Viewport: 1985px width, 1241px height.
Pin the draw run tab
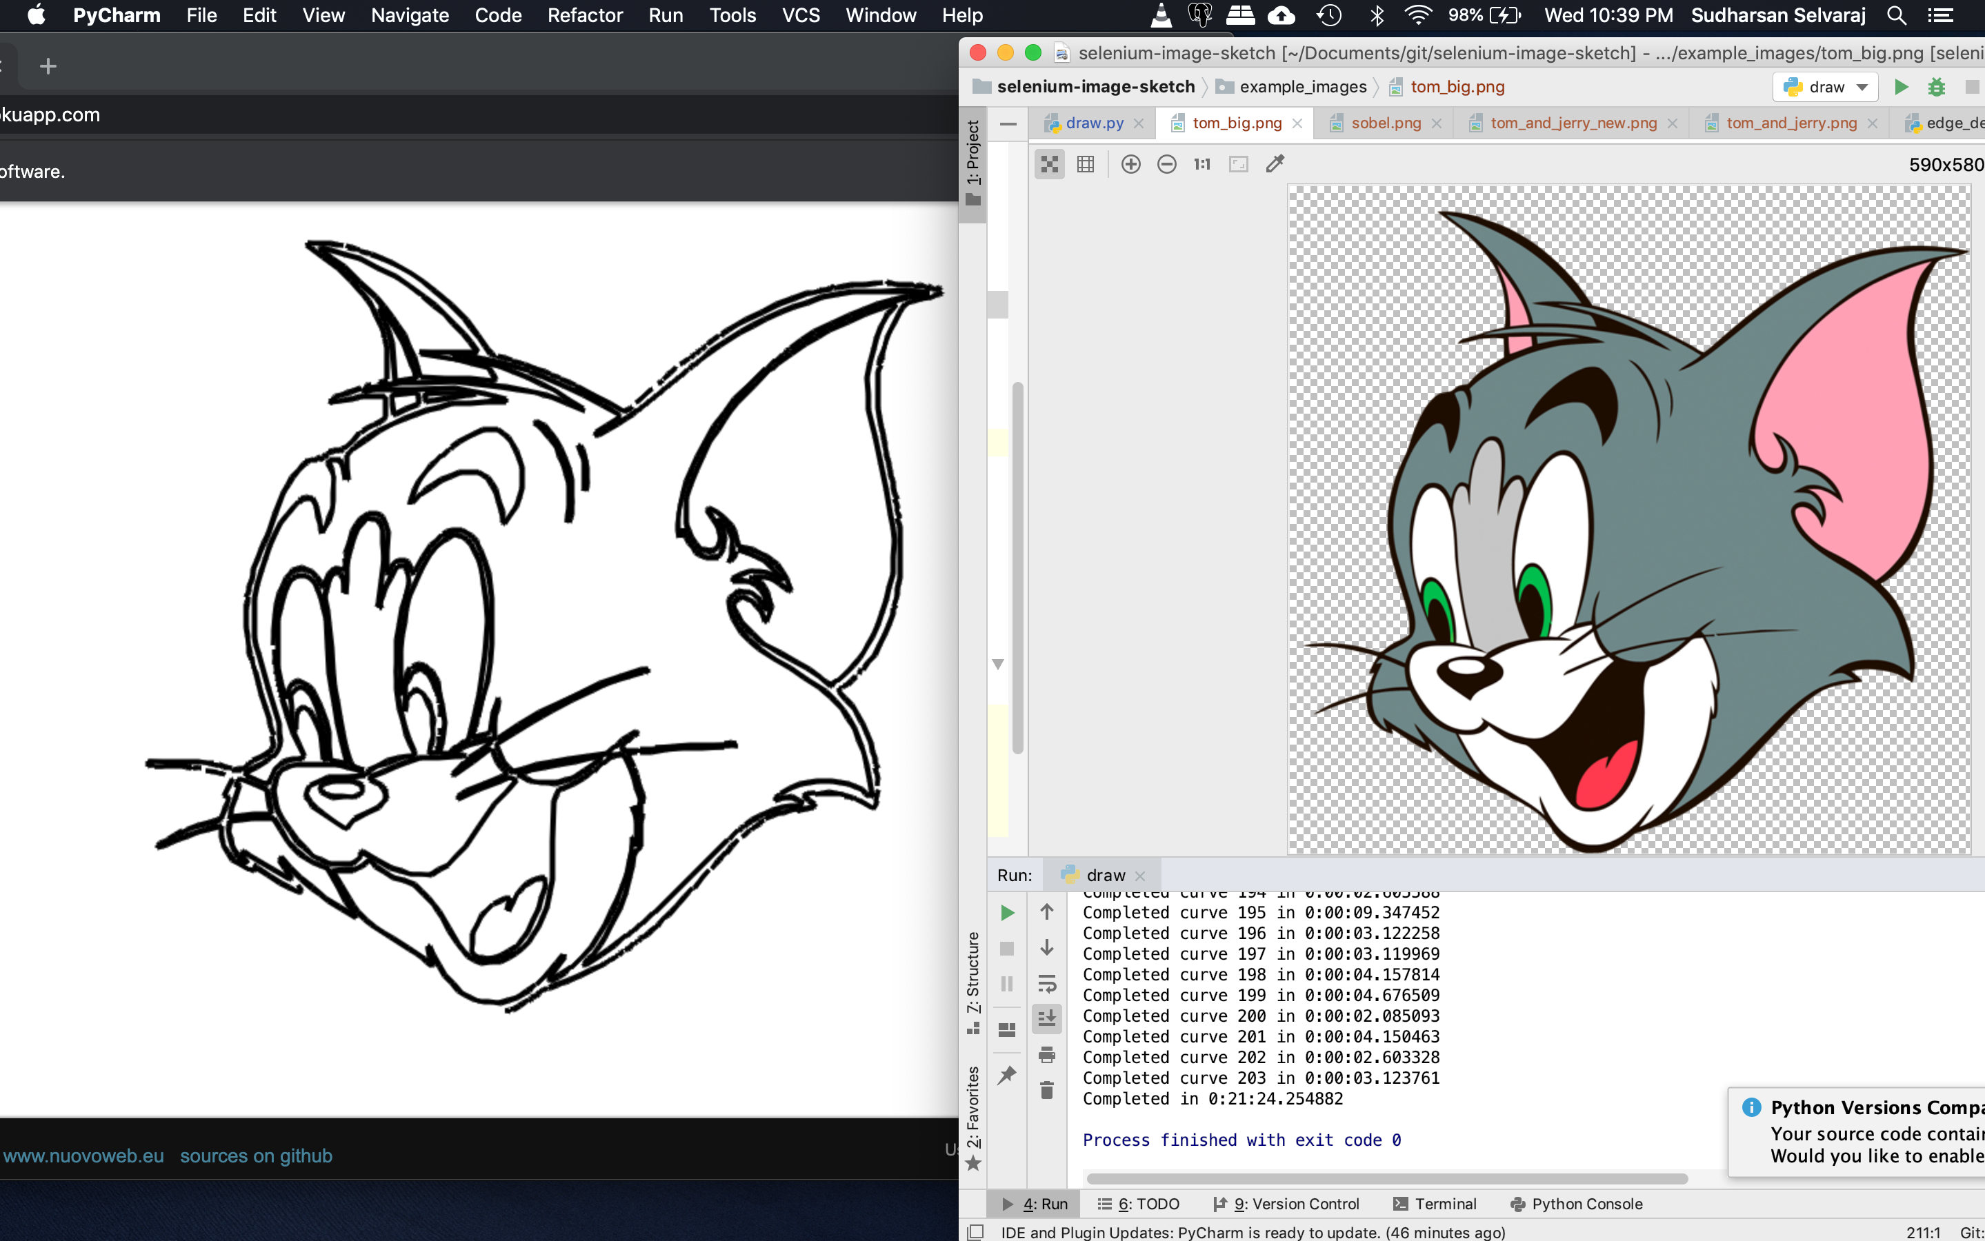coord(1006,1076)
